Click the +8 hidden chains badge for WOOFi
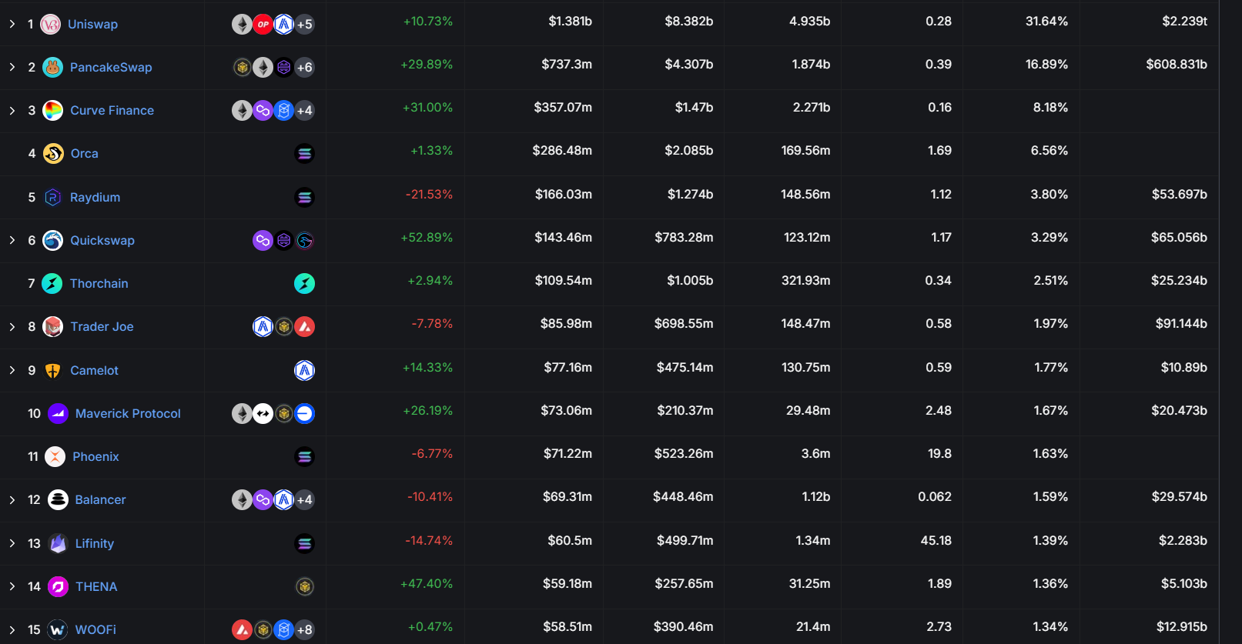This screenshot has height=644, width=1242. coord(304,629)
